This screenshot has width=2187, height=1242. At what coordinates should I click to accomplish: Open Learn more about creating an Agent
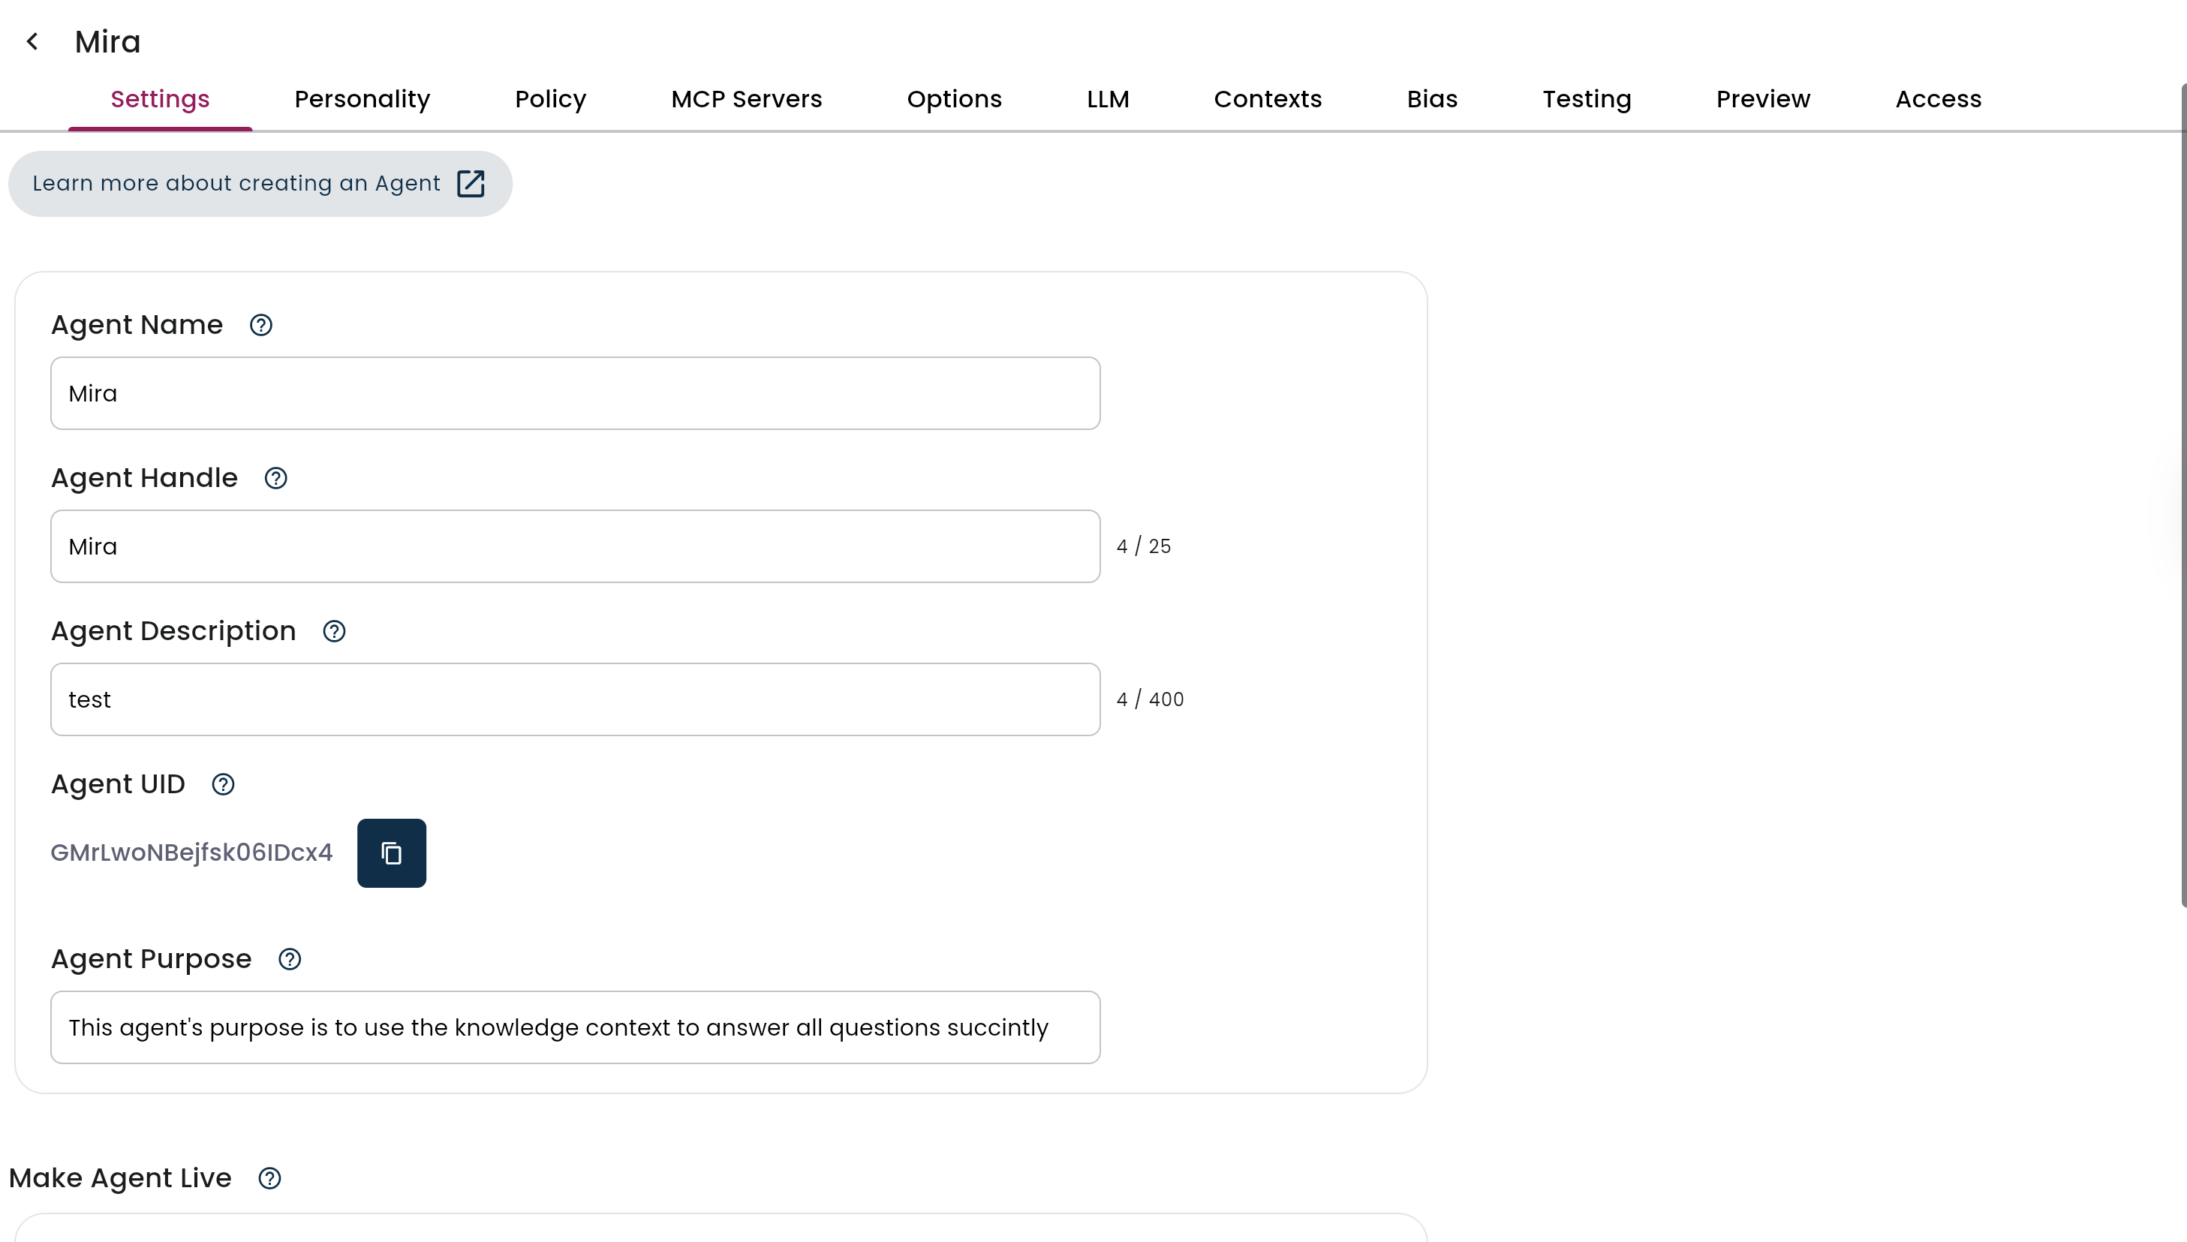click(x=260, y=183)
